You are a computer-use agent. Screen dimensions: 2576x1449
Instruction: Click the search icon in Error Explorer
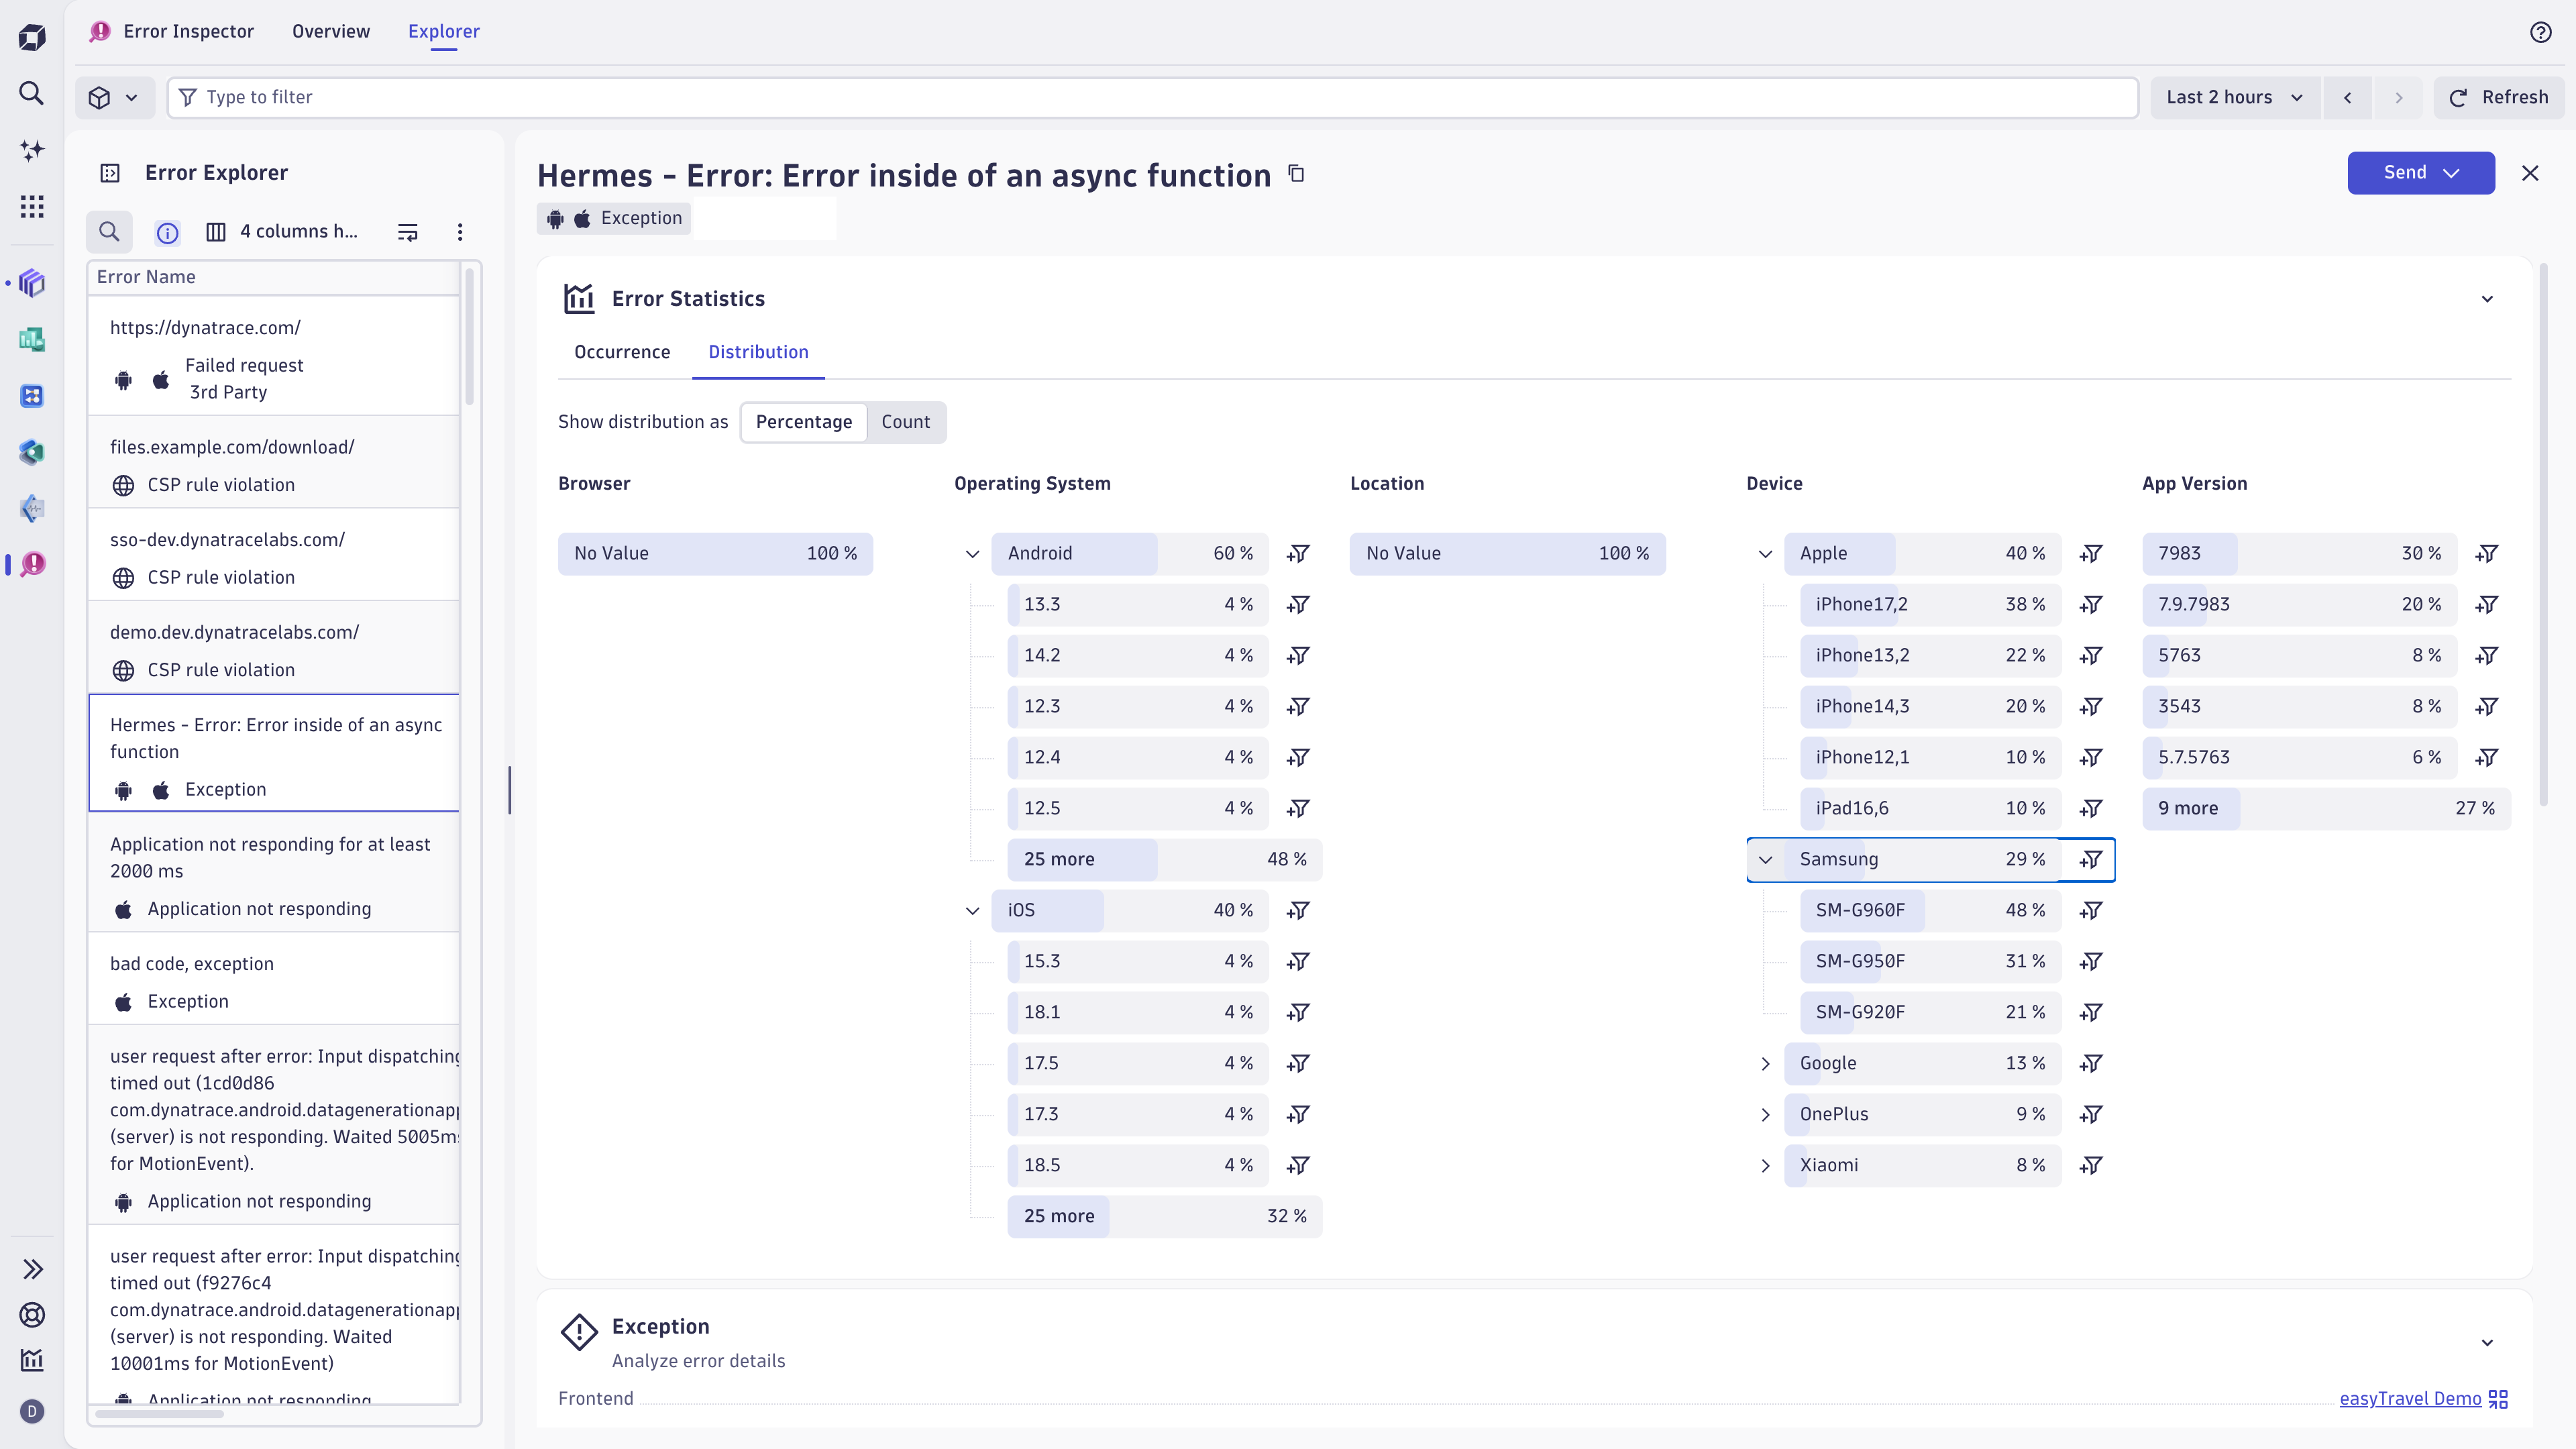(x=109, y=232)
